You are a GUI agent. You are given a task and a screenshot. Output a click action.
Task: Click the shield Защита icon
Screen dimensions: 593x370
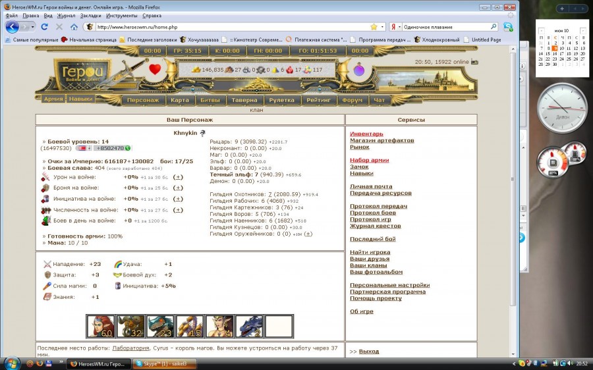(47, 275)
